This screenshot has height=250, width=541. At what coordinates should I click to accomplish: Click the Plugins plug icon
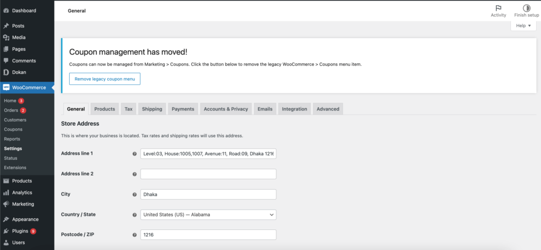pyautogui.click(x=6, y=231)
